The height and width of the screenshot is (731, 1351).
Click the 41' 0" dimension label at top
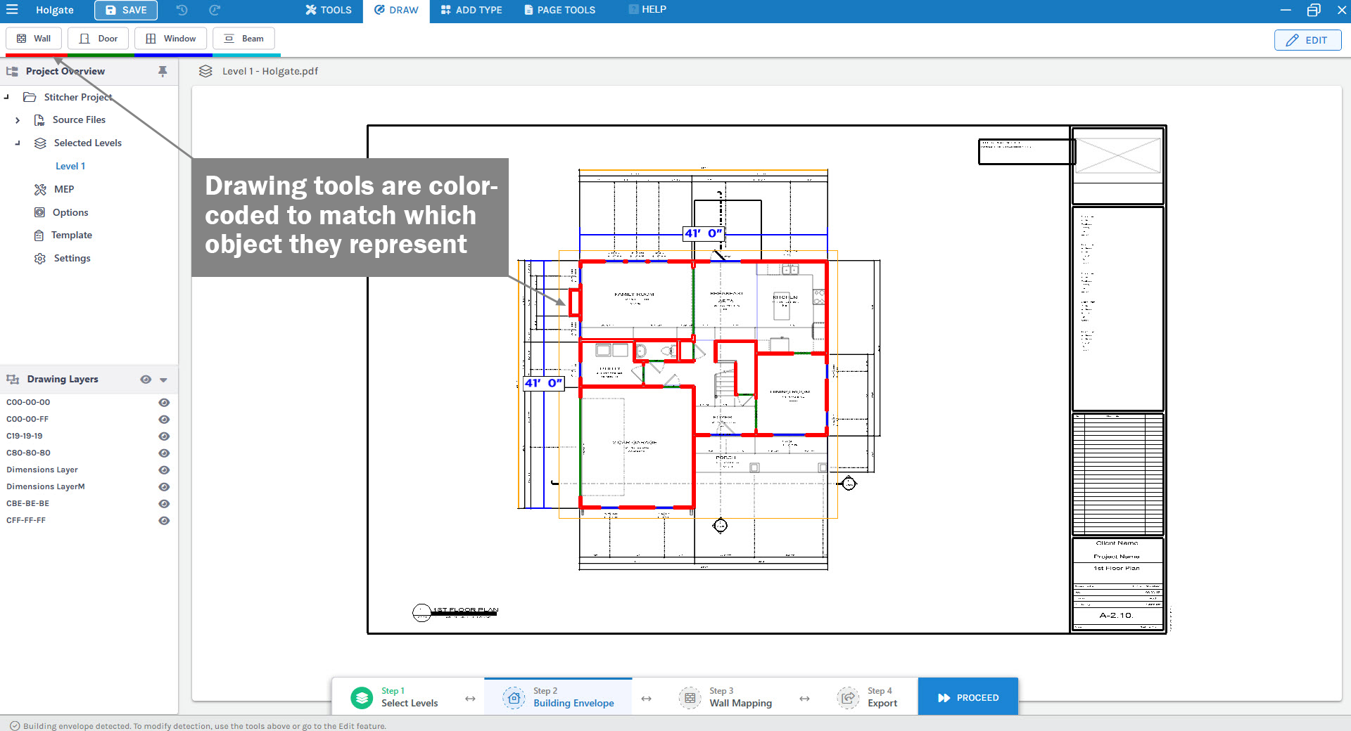703,233
